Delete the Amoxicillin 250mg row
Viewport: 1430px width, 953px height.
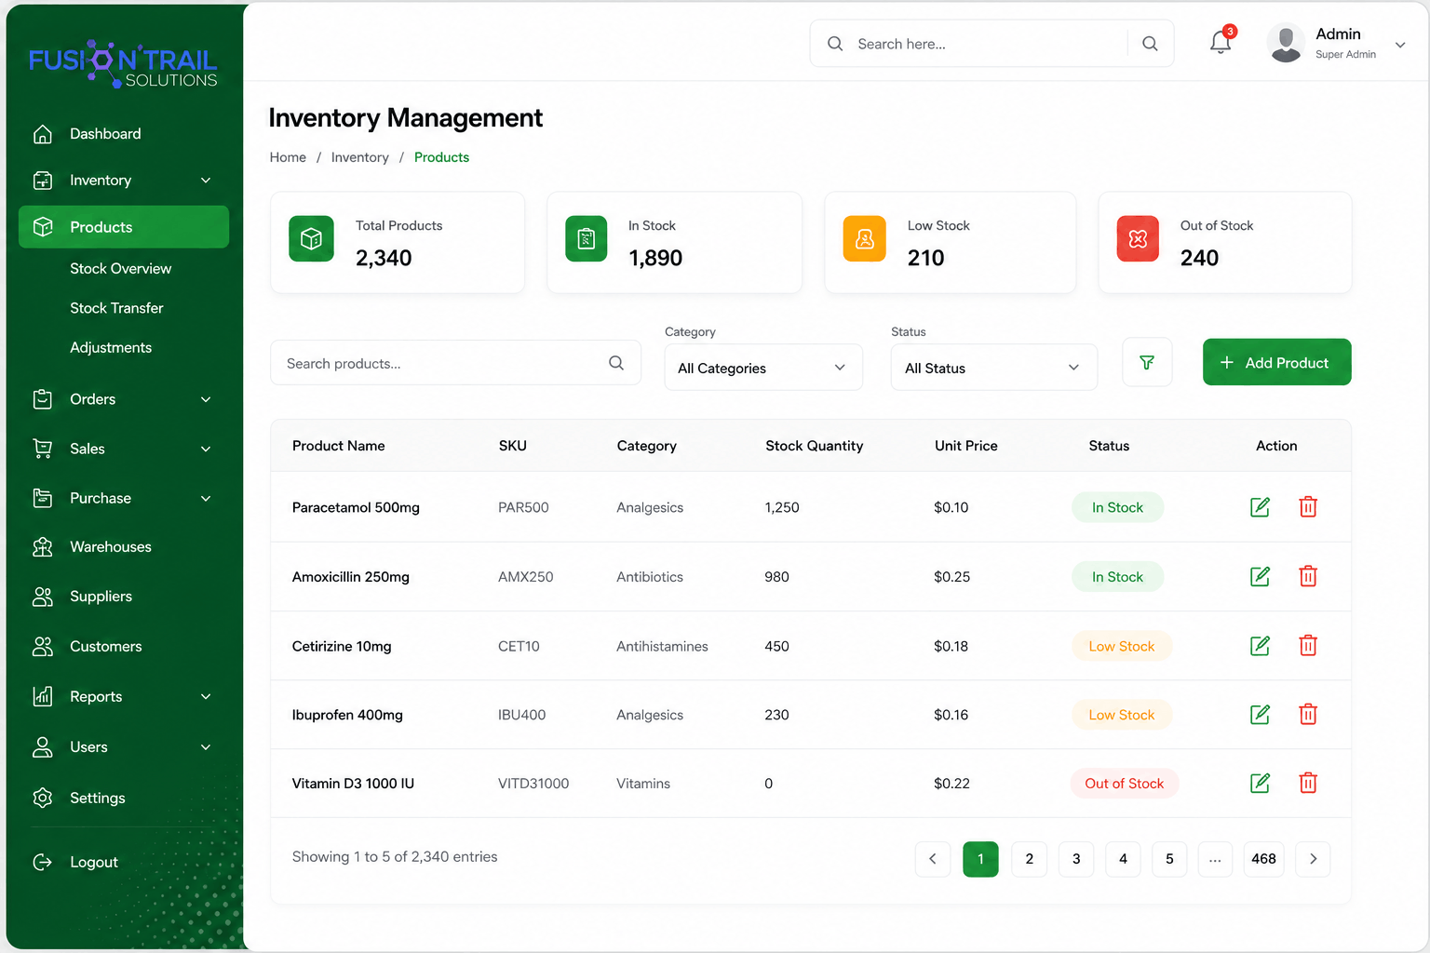click(1308, 576)
